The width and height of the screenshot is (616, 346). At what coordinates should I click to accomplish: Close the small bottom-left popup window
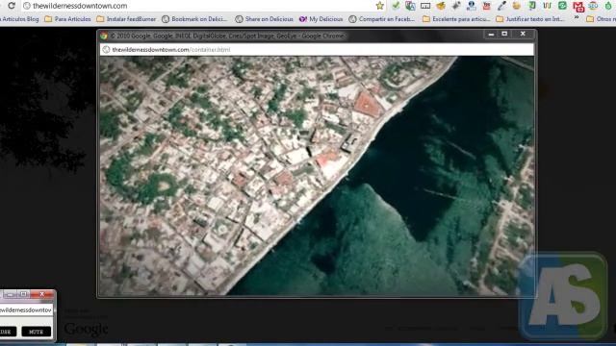click(x=42, y=294)
